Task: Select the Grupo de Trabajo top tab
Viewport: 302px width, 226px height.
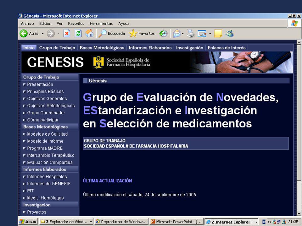Action: [57, 48]
